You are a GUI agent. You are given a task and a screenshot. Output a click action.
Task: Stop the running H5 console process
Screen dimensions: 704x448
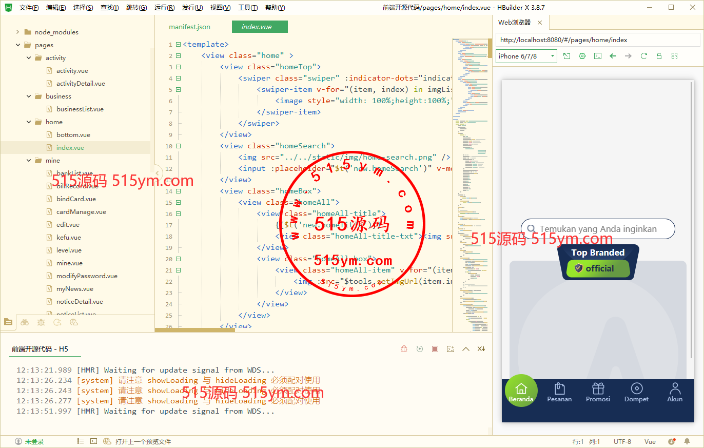point(435,349)
